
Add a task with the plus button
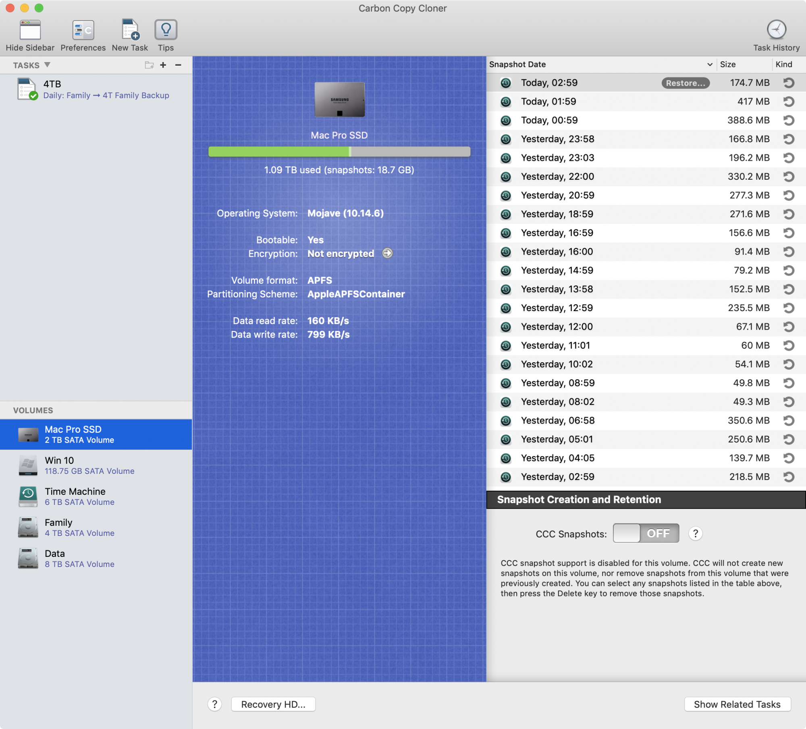163,65
